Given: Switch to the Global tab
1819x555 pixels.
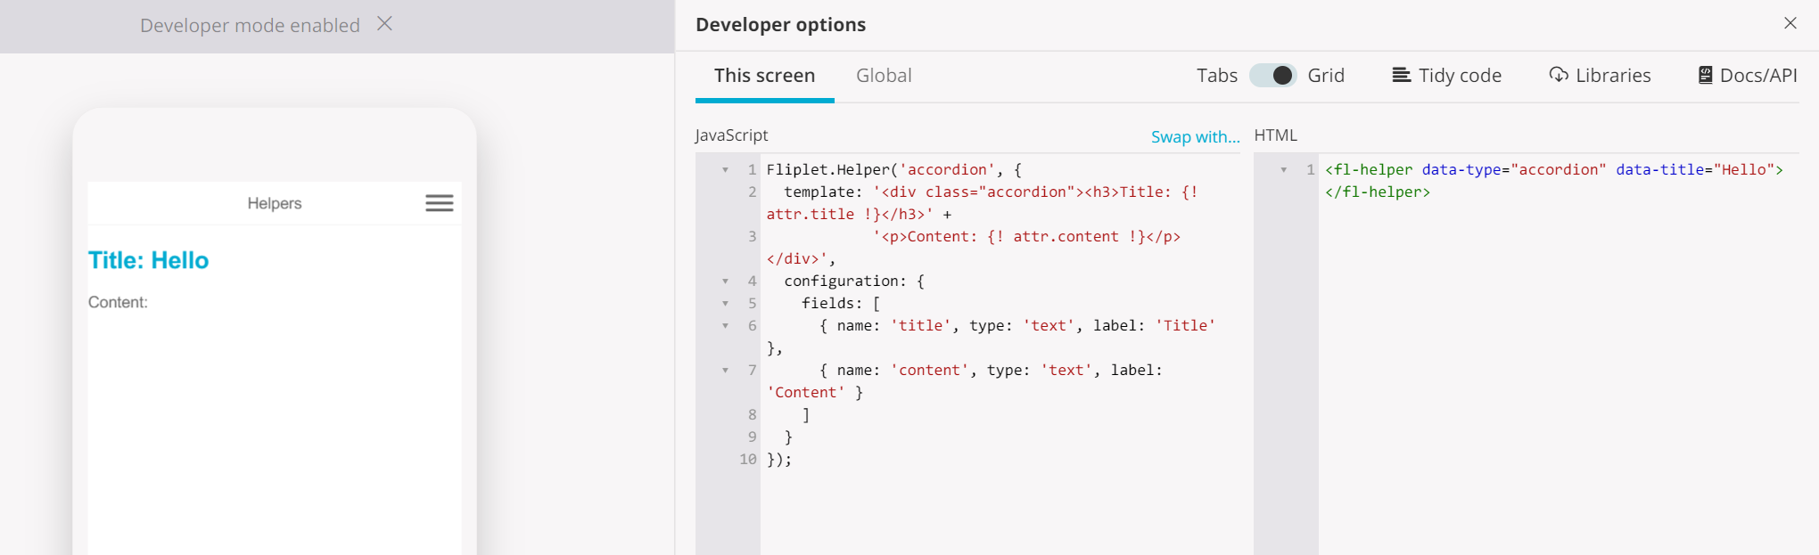Looking at the screenshot, I should tap(883, 76).
